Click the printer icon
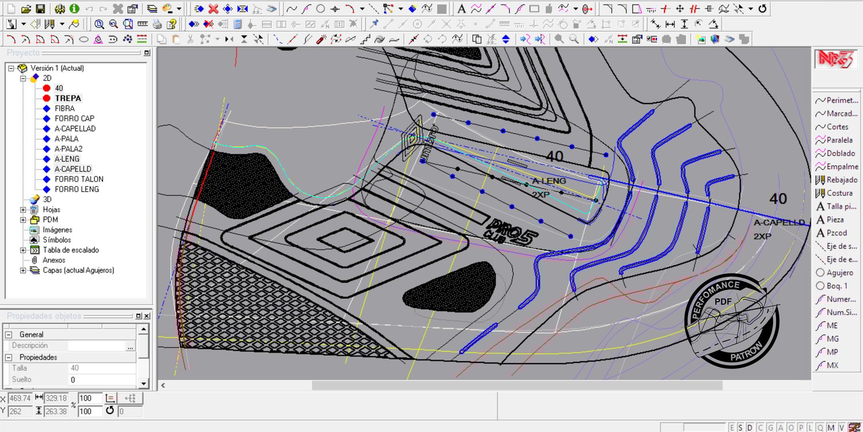This screenshot has height=432, width=863. (x=157, y=24)
